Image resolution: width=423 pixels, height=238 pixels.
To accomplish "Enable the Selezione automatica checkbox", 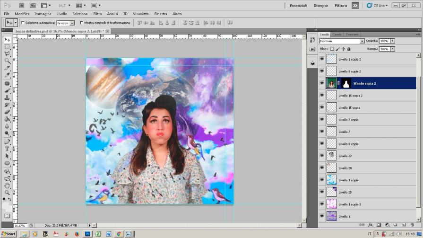I will (x=23, y=23).
